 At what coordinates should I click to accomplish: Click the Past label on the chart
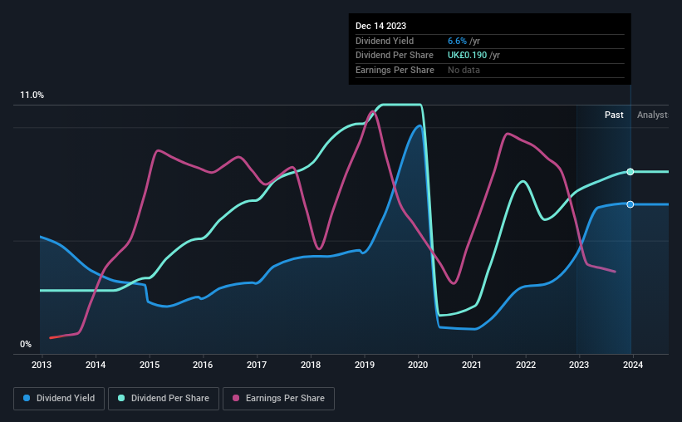[614, 115]
